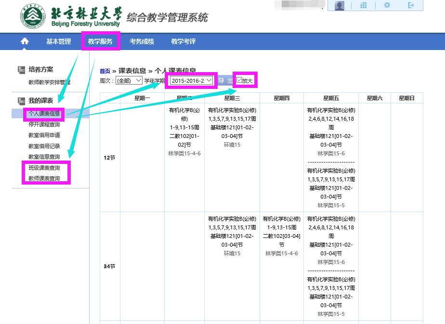
Task: Open the user profile avatar icon
Action: (340, 6)
